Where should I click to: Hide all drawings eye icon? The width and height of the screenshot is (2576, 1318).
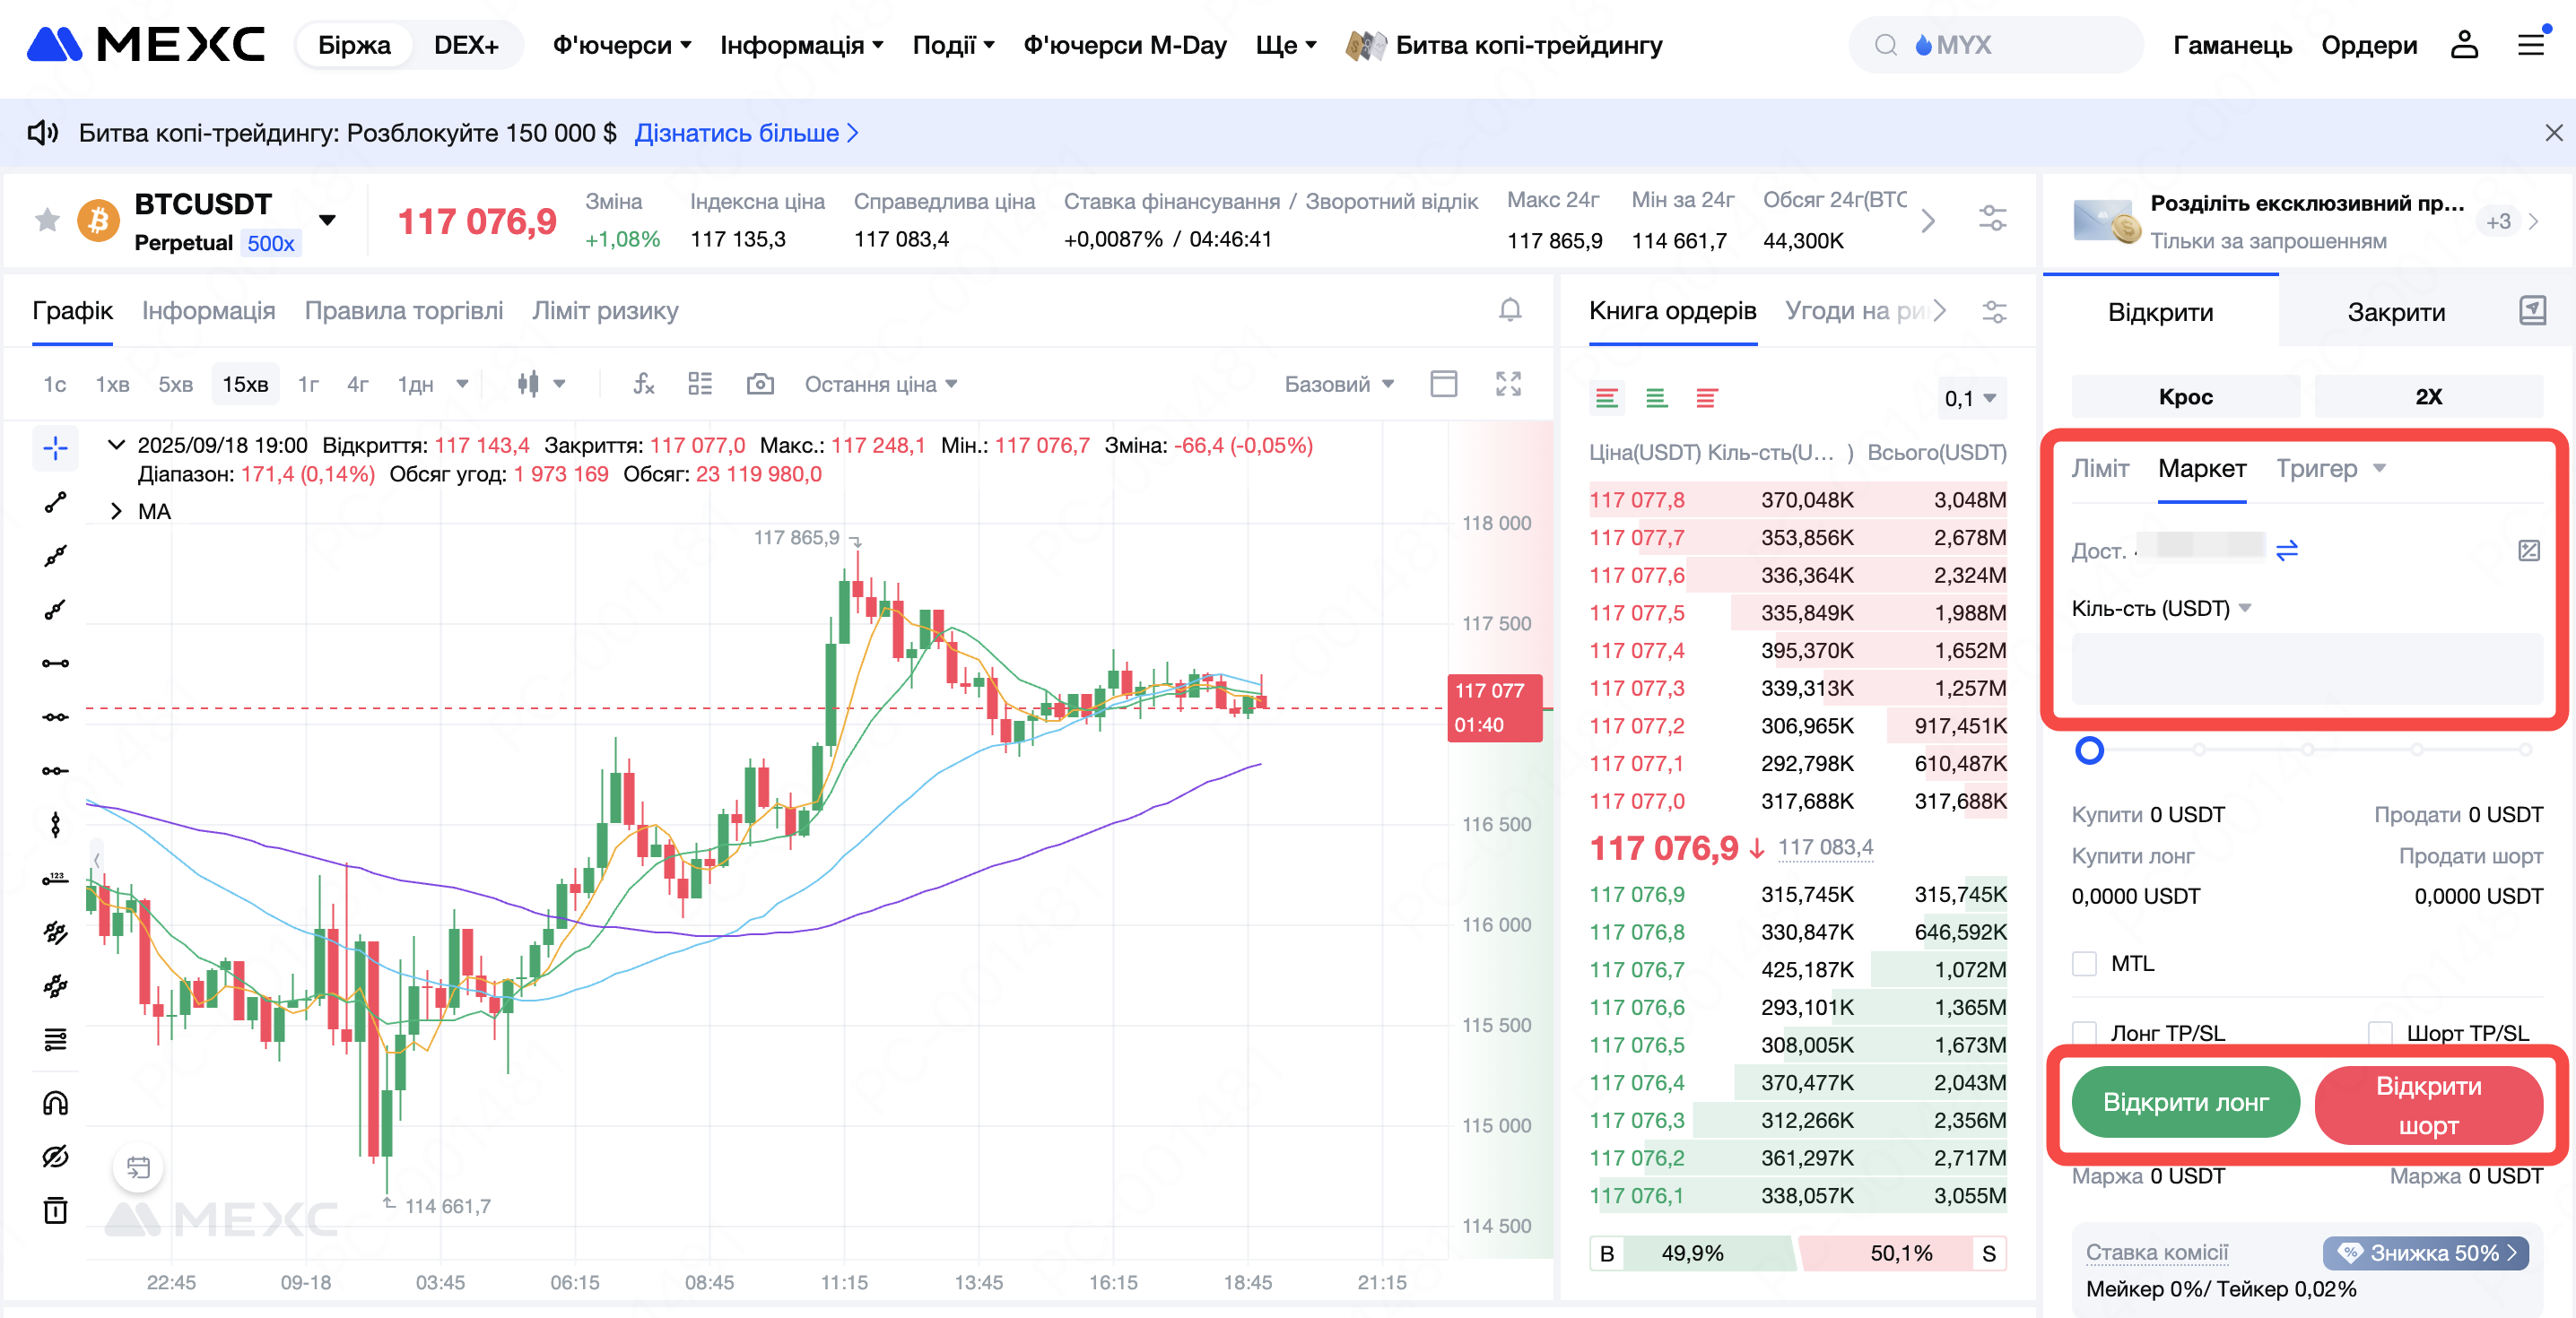click(x=55, y=1156)
